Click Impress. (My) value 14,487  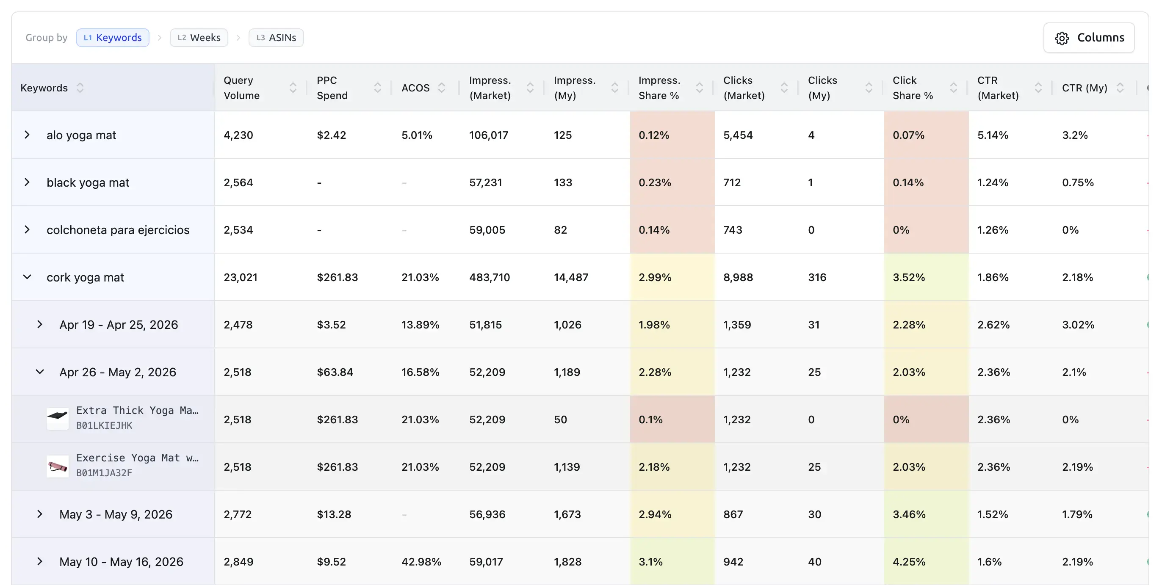click(x=571, y=277)
